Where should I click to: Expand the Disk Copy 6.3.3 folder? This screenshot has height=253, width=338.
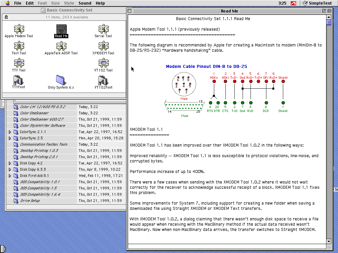[10, 170]
